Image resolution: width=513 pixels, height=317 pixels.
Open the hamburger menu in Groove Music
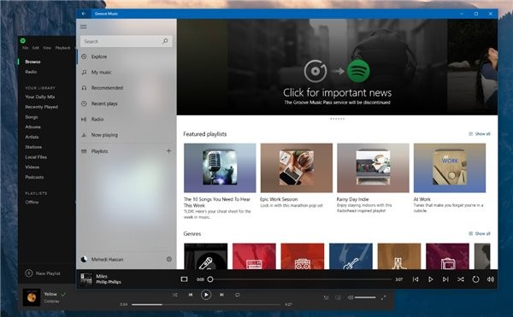pos(84,26)
